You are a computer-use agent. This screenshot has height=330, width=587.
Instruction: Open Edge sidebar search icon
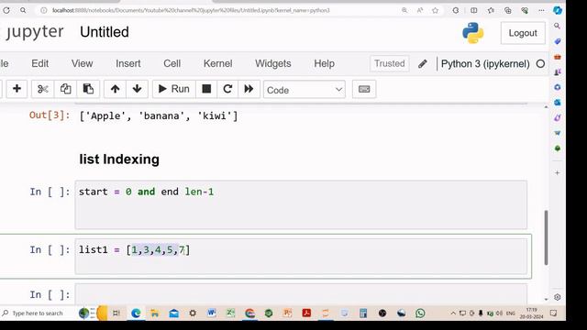pyautogui.click(x=557, y=26)
